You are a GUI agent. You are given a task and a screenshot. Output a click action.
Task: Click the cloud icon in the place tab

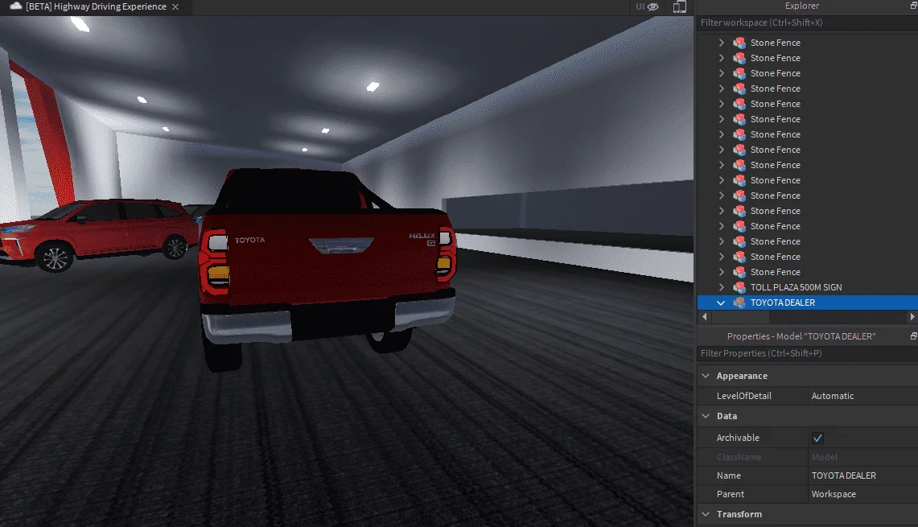click(16, 6)
